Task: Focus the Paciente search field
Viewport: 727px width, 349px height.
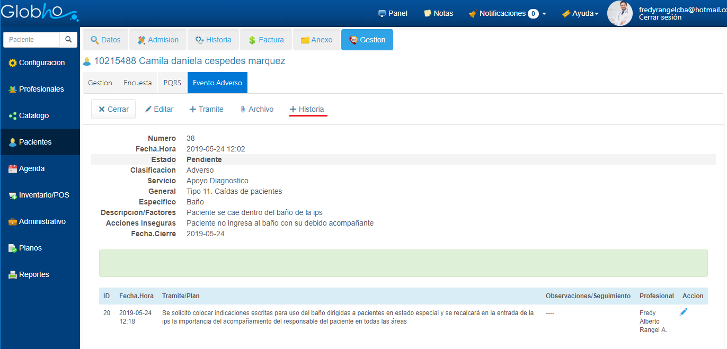Action: point(31,40)
